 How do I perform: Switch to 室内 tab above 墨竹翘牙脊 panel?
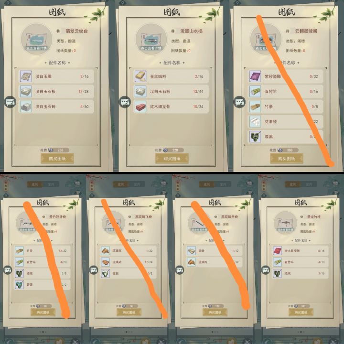(51, 184)
